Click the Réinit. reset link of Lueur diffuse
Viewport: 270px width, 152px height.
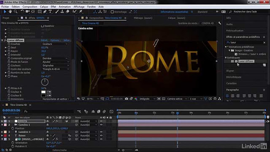click(44, 41)
